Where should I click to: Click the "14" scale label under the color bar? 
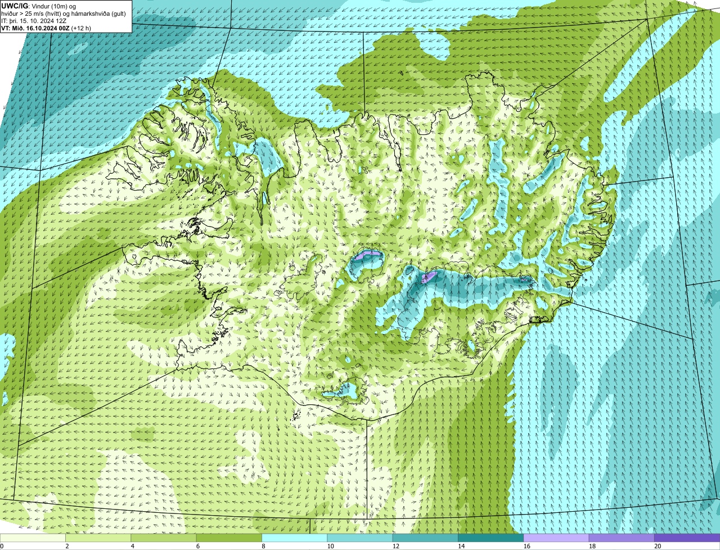(x=461, y=546)
